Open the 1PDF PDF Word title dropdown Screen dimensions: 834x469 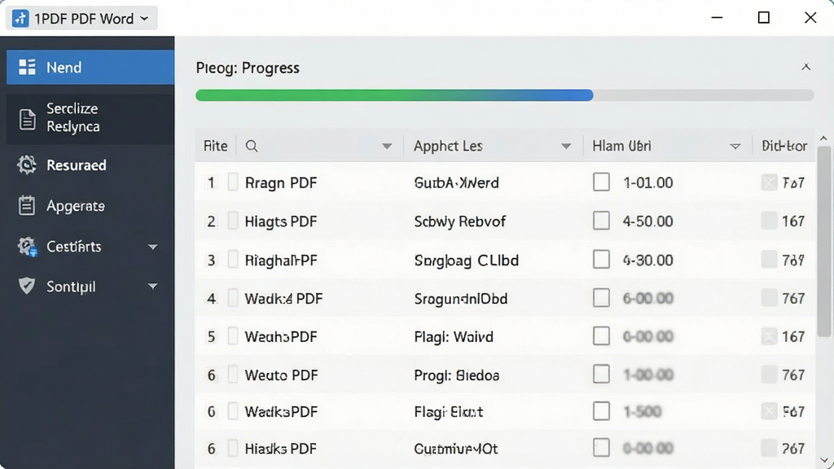click(x=81, y=19)
